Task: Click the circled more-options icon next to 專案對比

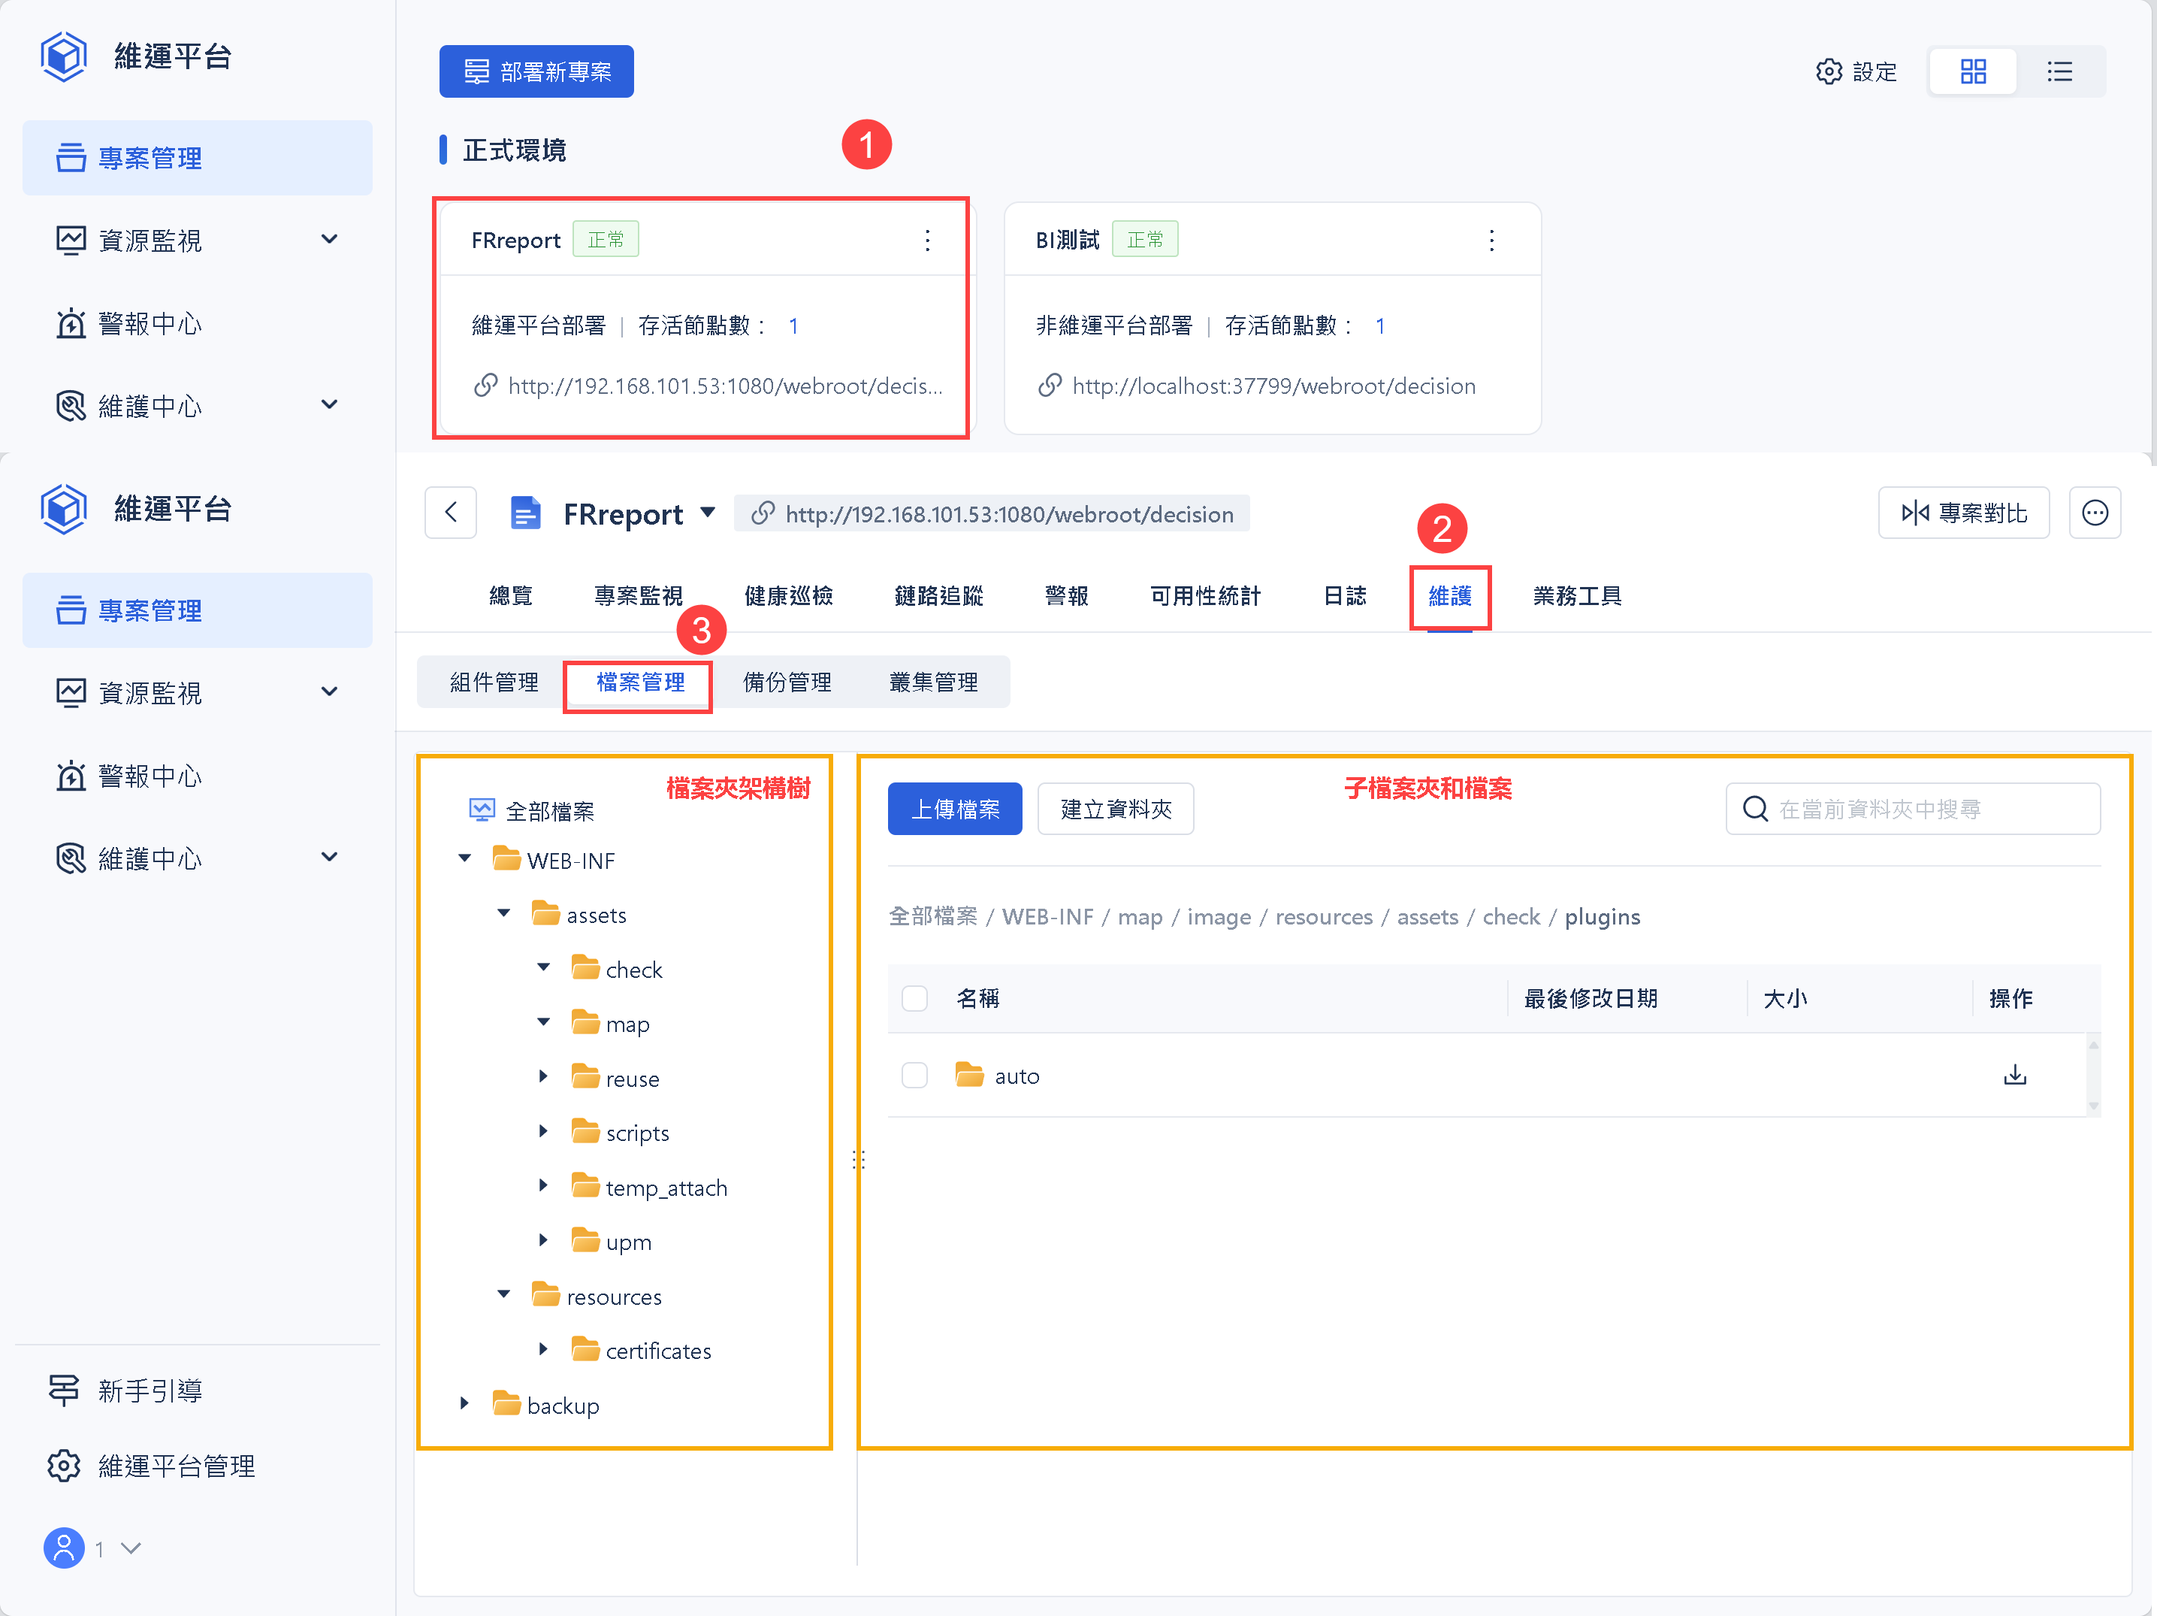Action: click(x=2094, y=513)
